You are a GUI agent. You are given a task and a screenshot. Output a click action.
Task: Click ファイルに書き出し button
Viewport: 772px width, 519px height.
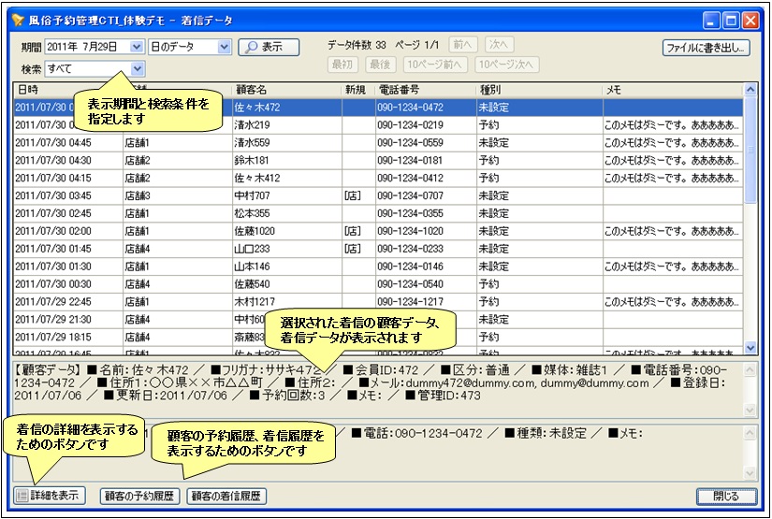706,48
